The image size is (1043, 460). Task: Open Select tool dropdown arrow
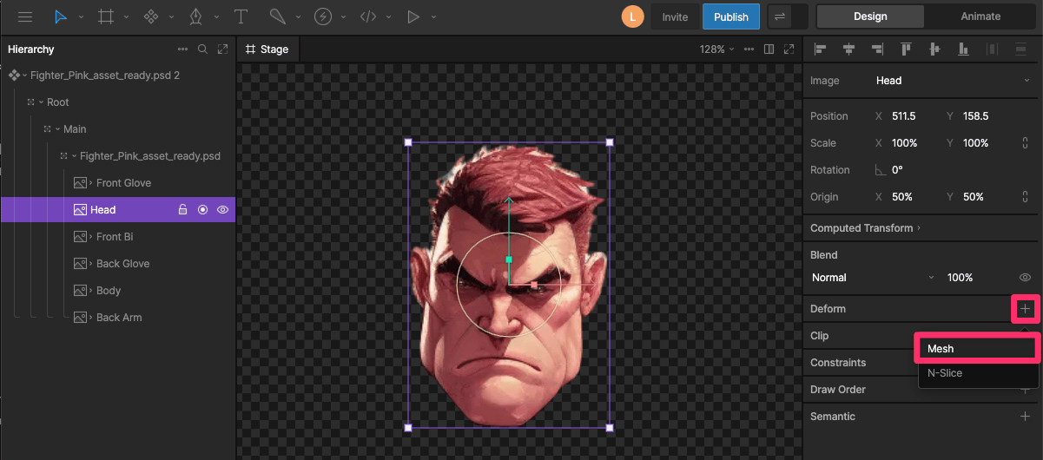(x=81, y=17)
